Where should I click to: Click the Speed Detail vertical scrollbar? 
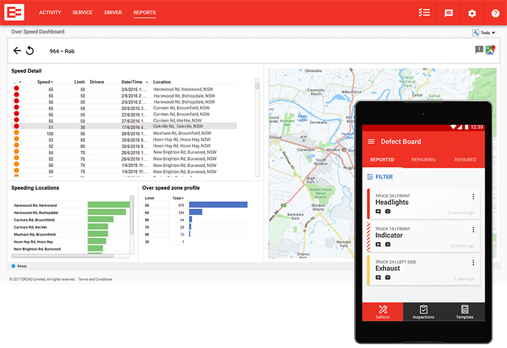(257, 127)
